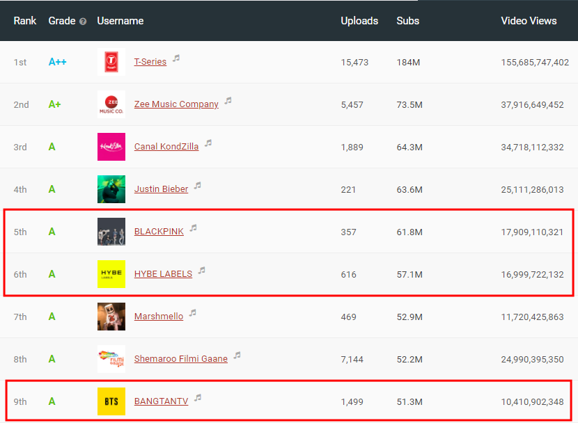Open the pink Canal KondZilla avatar

pyautogui.click(x=111, y=147)
